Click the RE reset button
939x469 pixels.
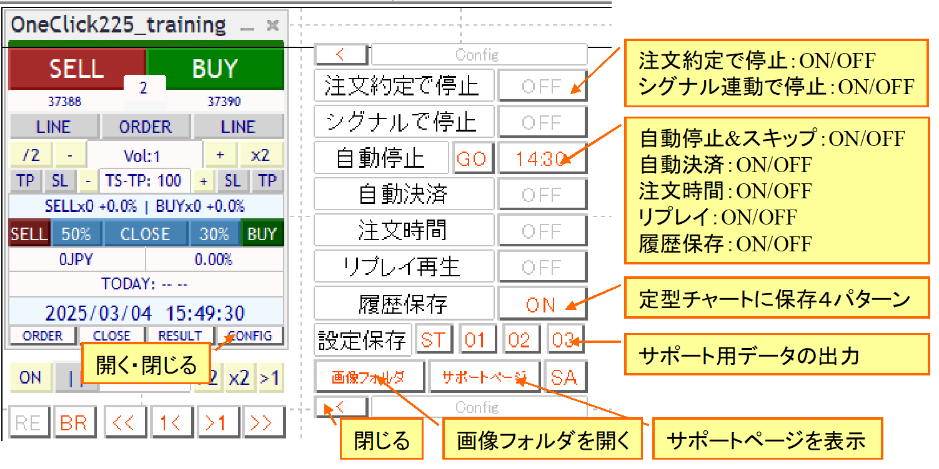point(28,423)
